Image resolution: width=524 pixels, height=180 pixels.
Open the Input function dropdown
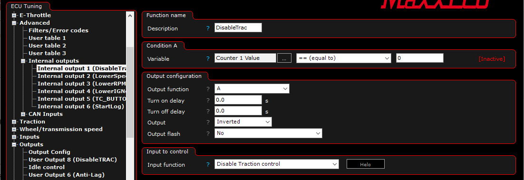(277, 164)
